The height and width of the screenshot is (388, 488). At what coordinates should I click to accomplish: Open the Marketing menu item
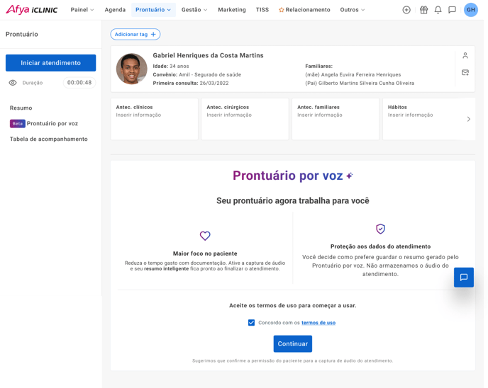[x=232, y=10]
